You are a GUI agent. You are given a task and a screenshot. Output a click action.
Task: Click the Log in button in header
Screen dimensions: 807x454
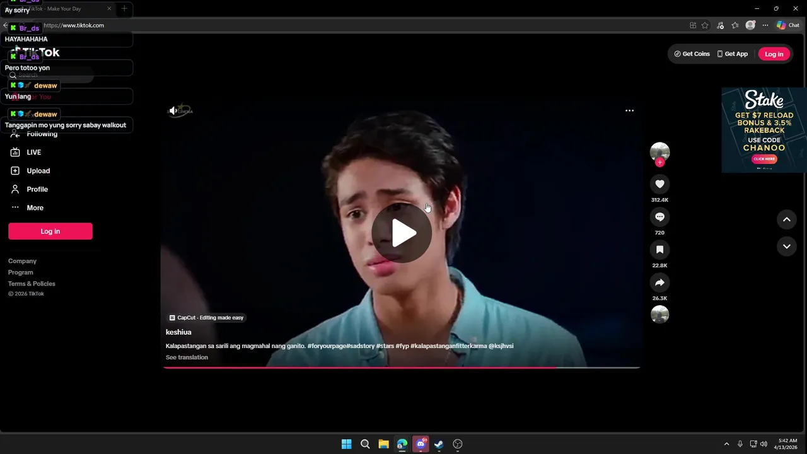774,54
